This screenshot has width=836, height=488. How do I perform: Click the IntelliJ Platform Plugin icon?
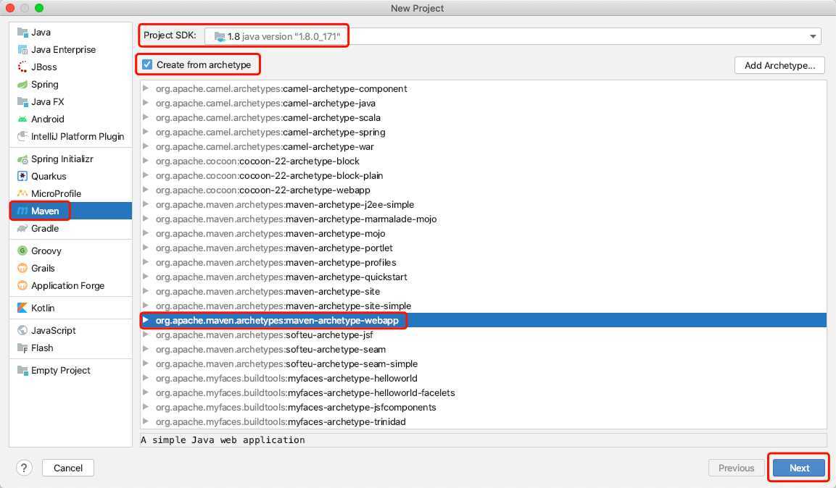coord(22,136)
